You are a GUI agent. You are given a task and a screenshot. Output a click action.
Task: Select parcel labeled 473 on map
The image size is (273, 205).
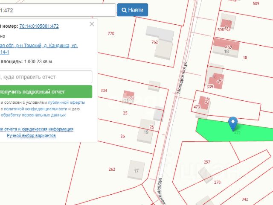coord(197,107)
